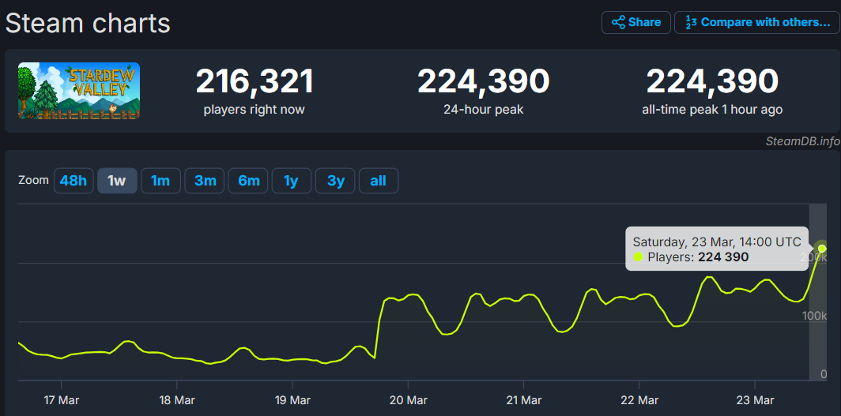Click the 1-2-3 compare ranking icon
The height and width of the screenshot is (416, 841).
pyautogui.click(x=691, y=22)
